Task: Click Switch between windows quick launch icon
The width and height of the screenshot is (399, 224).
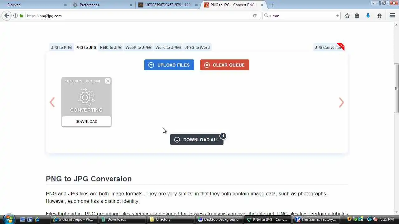Action: [30, 219]
